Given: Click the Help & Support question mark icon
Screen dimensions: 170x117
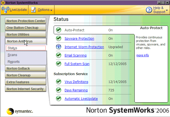Looking at the screenshot, I should [x=149, y=10].
